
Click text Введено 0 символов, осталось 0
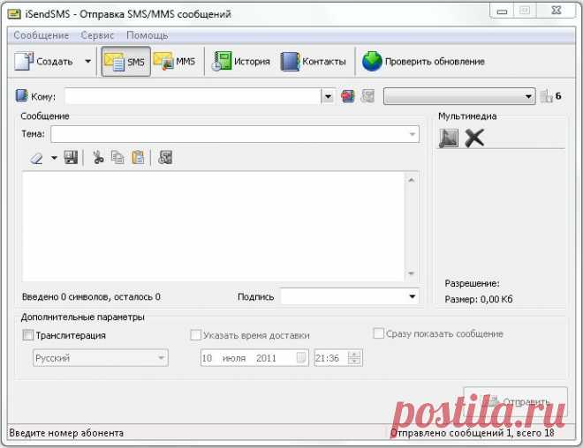[91, 297]
